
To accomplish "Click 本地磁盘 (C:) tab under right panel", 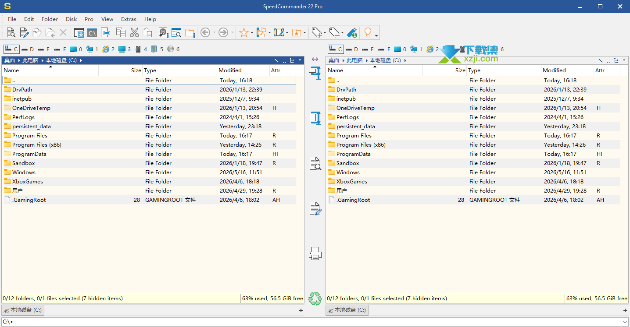I will coord(347,310).
